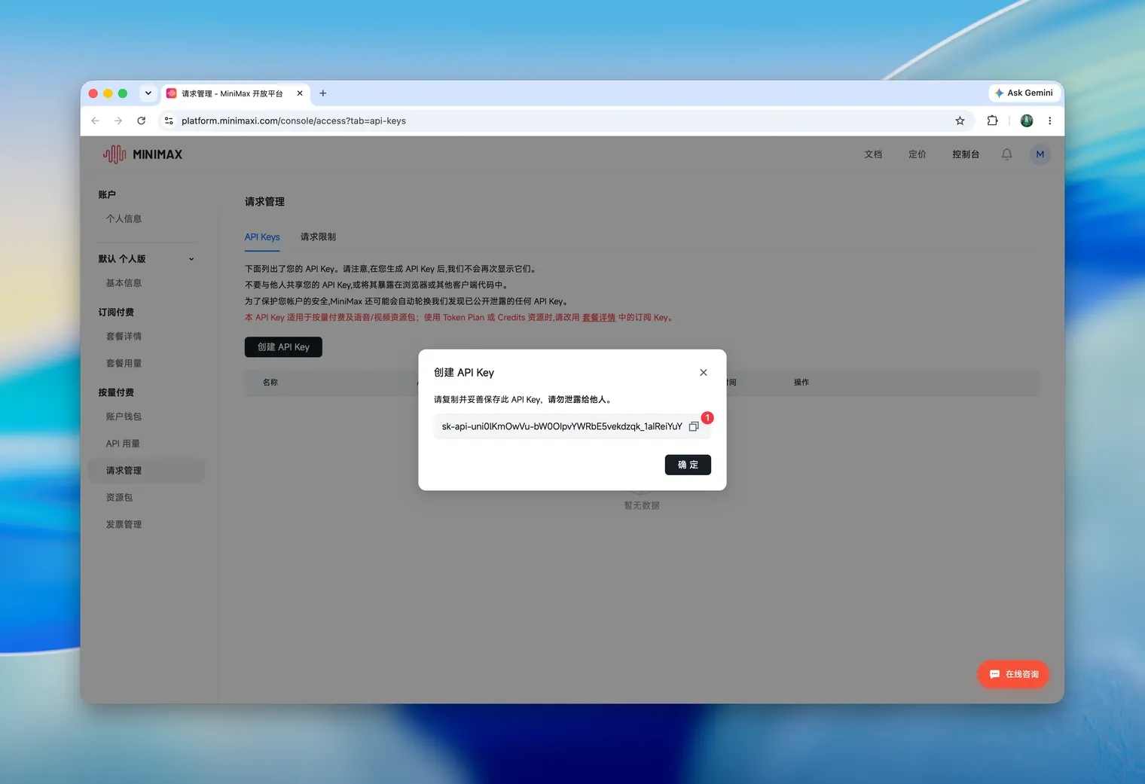Viewport: 1145px width, 784px height.
Task: Open the notifications bell
Action: (1006, 154)
